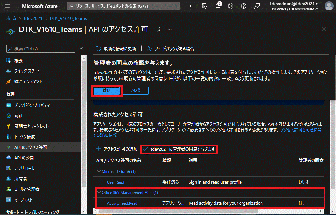This screenshot has width=336, height=215.
Task: Open the feedback icon in top bar
Action: click(257, 6)
